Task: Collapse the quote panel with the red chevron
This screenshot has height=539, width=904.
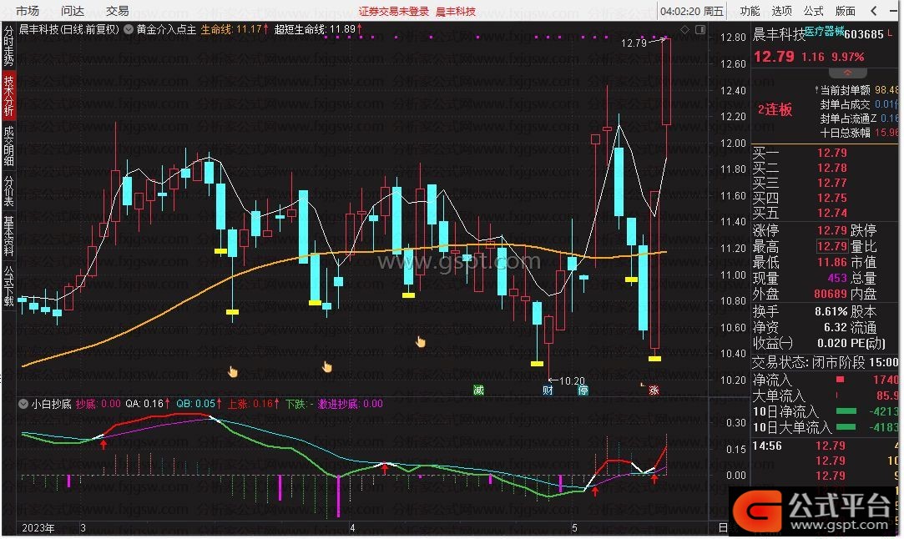Action: click(x=847, y=73)
